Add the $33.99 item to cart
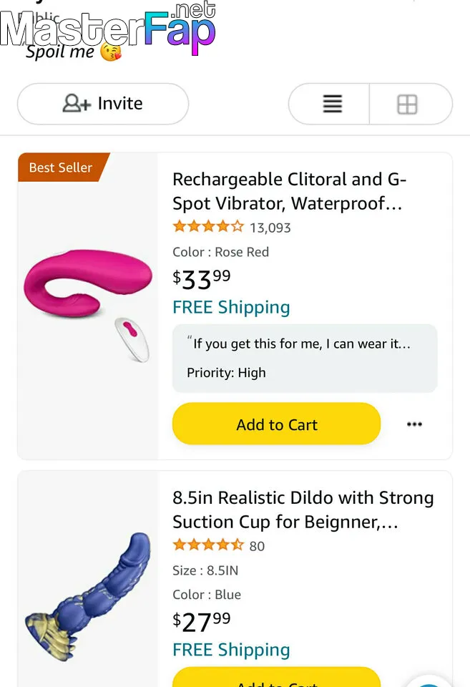This screenshot has height=687, width=470. coord(276,424)
